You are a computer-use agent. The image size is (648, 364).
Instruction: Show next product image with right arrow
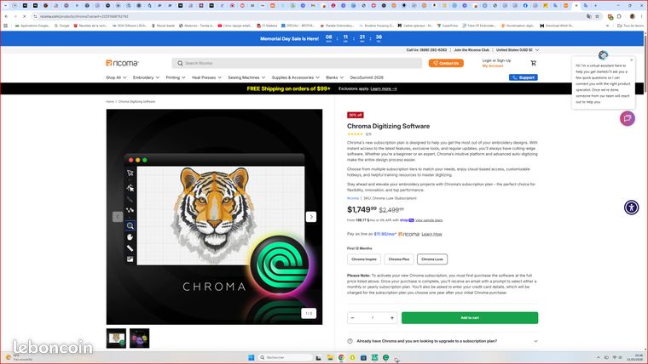[310, 217]
